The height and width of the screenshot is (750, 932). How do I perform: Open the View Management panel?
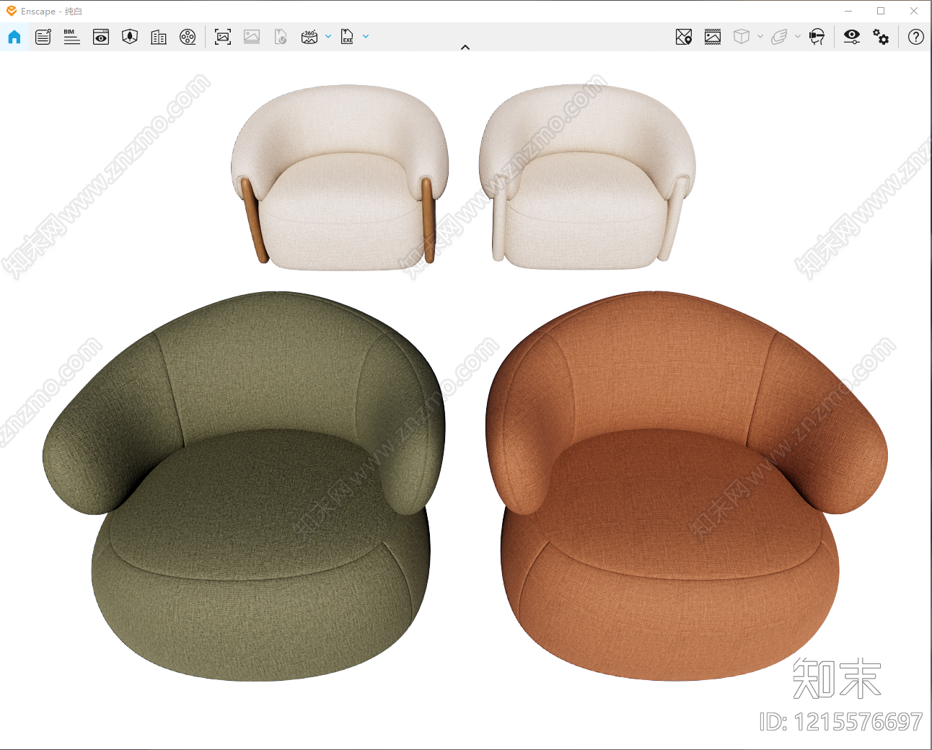(43, 37)
